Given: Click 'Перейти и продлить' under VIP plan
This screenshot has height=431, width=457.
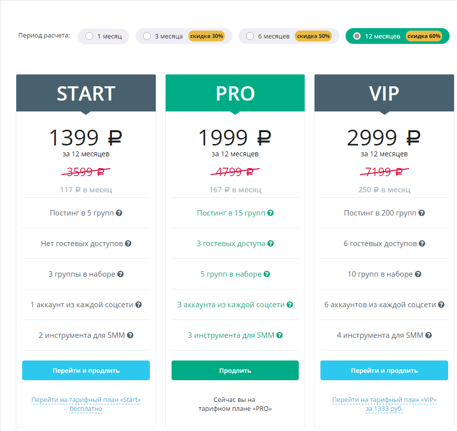Looking at the screenshot, I should pyautogui.click(x=384, y=370).
